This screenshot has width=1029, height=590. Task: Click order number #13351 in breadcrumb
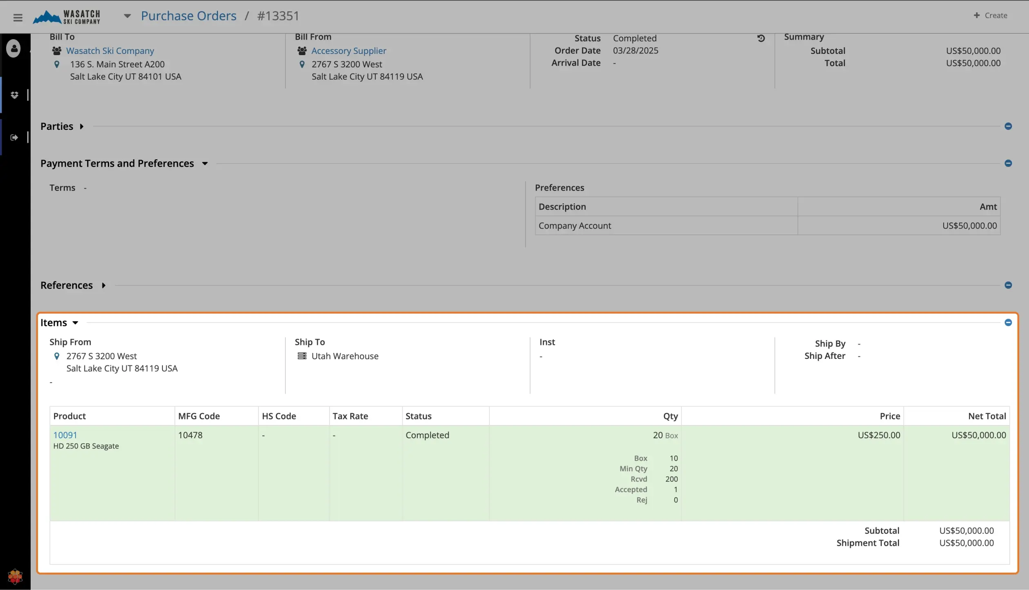278,16
